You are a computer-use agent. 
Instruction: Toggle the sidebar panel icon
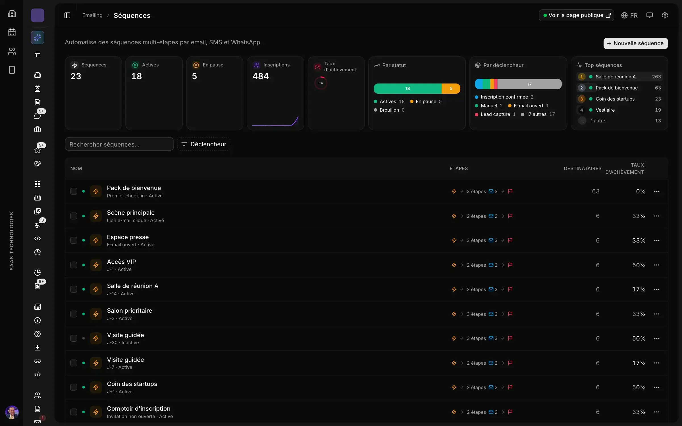click(x=67, y=15)
